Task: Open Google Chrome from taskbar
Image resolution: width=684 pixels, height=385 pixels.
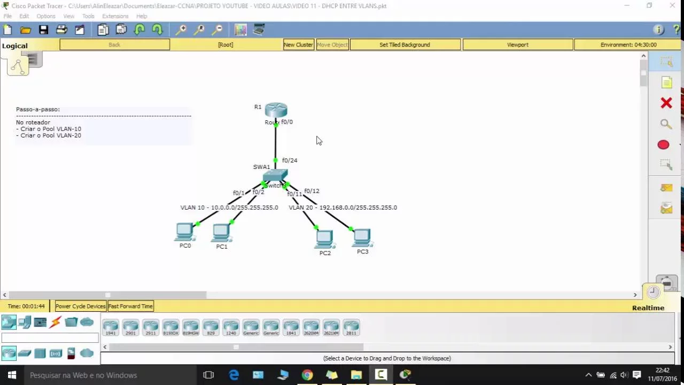Action: pyautogui.click(x=307, y=375)
